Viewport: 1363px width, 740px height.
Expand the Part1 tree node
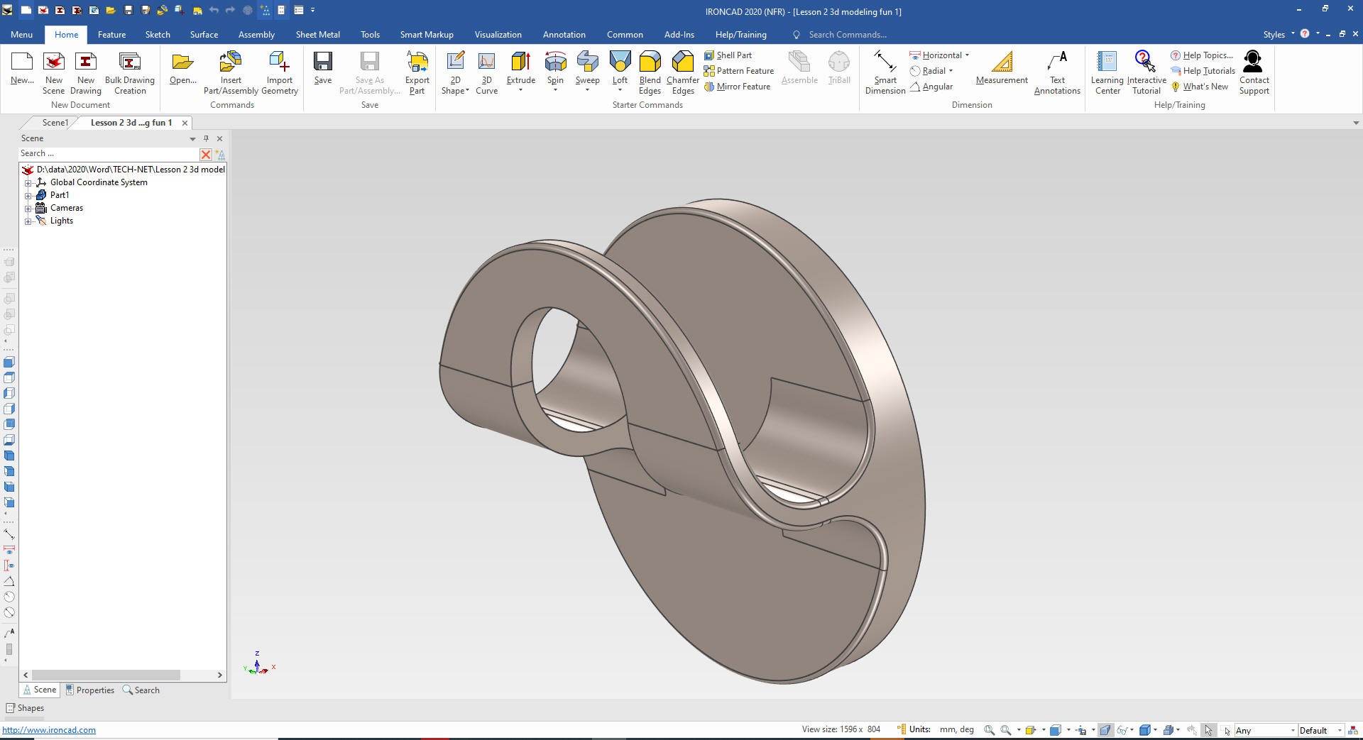tap(28, 195)
